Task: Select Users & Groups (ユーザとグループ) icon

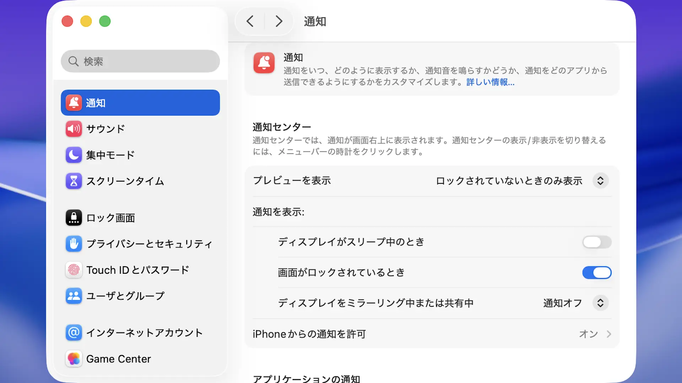Action: [74, 296]
